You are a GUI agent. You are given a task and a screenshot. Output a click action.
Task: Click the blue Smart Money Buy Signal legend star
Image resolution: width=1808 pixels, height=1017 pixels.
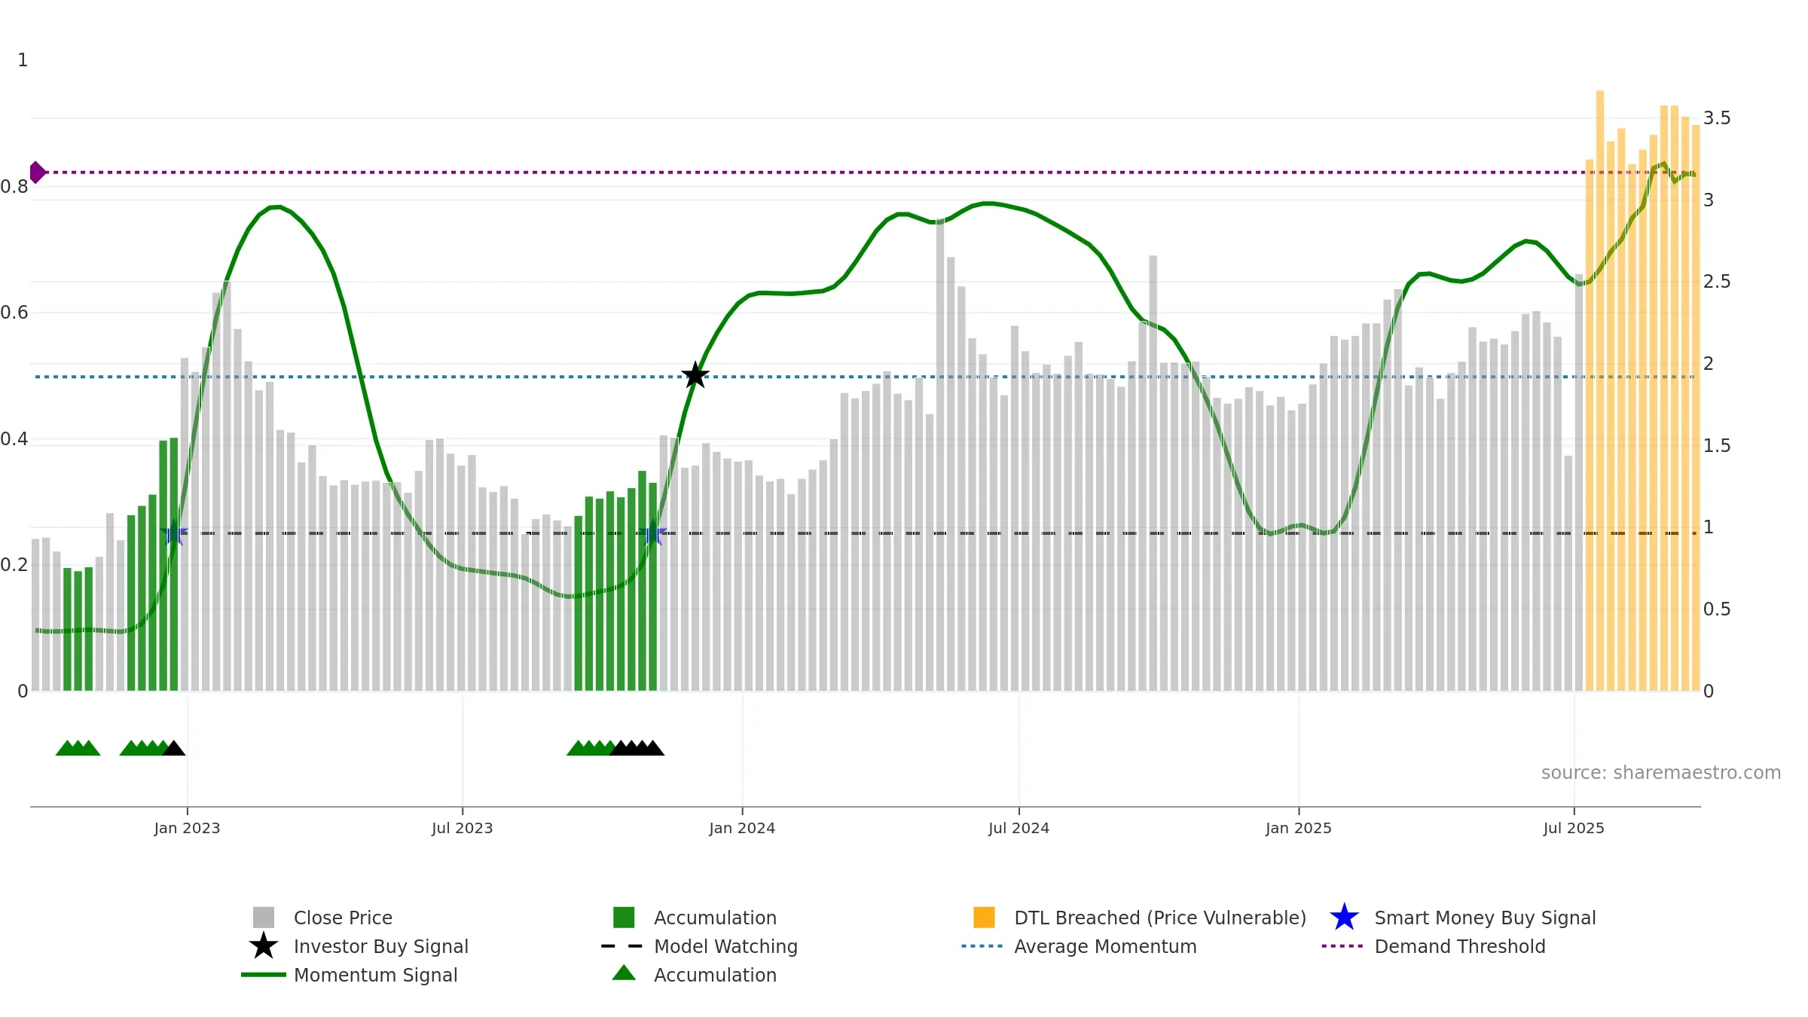[x=1344, y=918]
